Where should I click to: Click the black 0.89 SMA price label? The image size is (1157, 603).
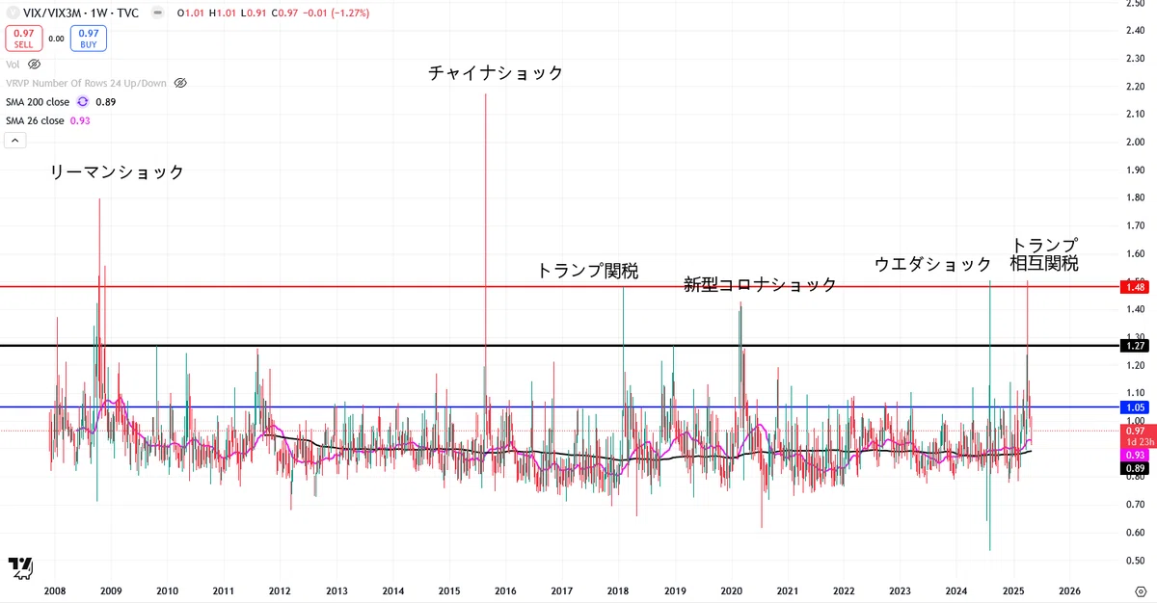coord(1135,468)
